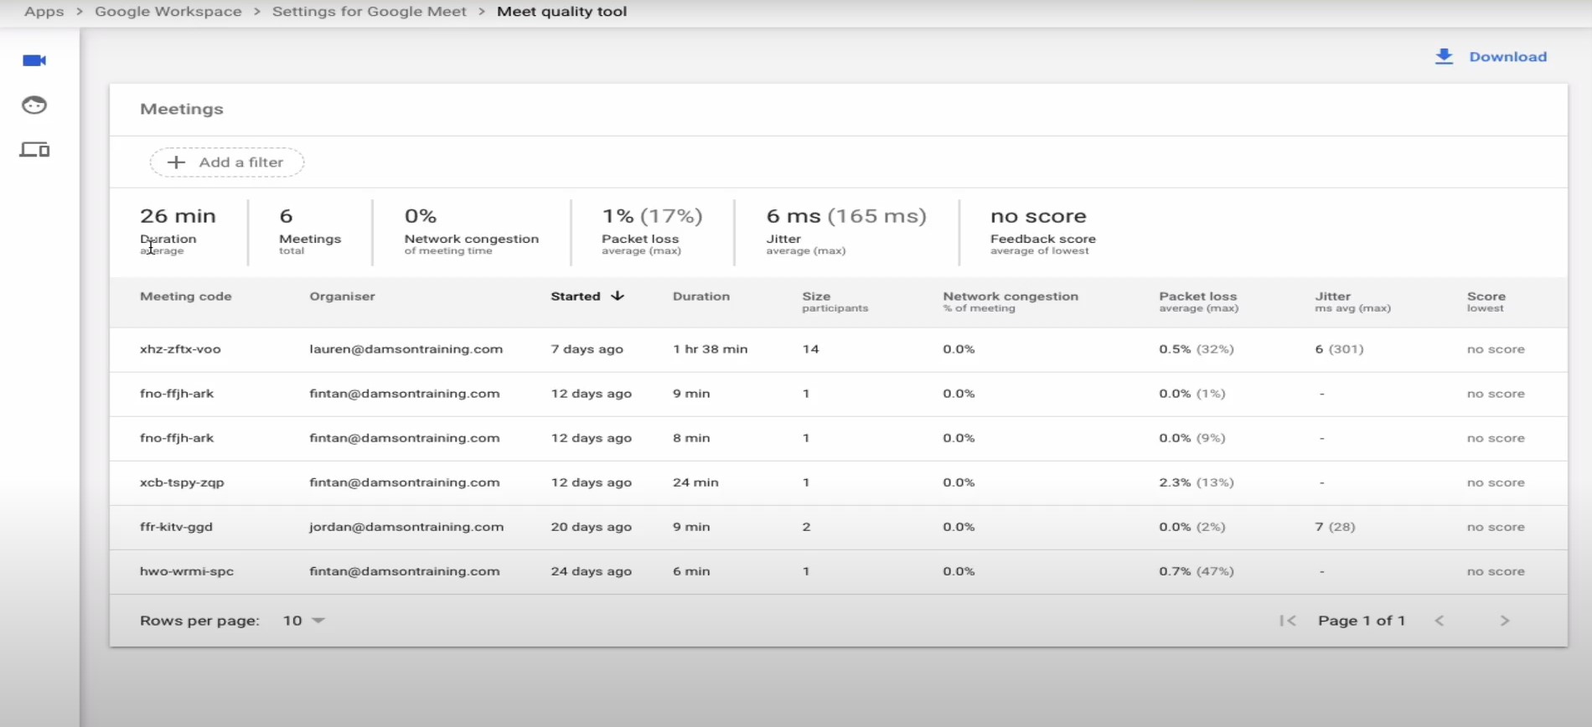Viewport: 1592px width, 727px height.
Task: Click no score in xhz-zftx-voo row
Action: pos(1496,349)
